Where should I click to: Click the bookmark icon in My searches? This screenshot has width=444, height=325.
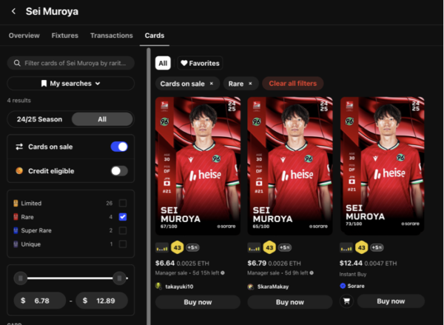(44, 84)
